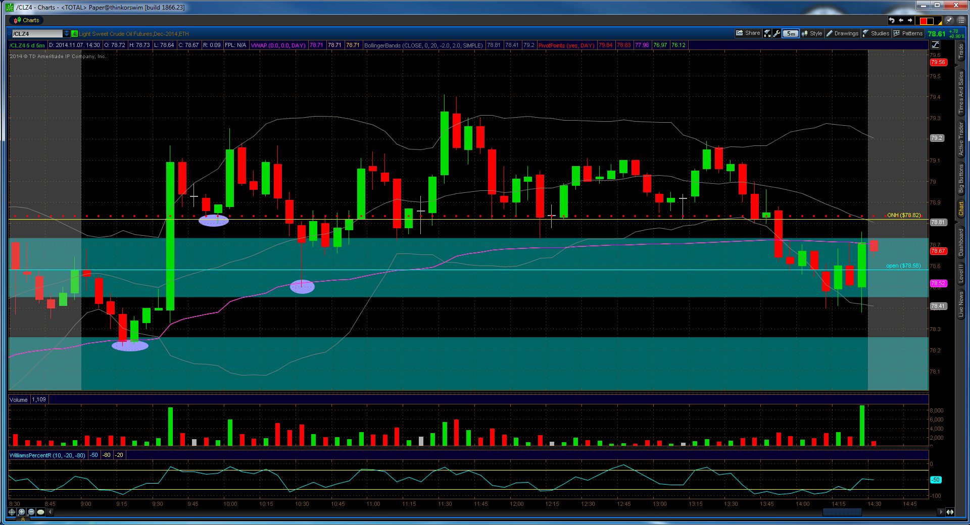Click the 78.67 red last price bubble
The width and height of the screenshot is (970, 525).
click(x=938, y=251)
